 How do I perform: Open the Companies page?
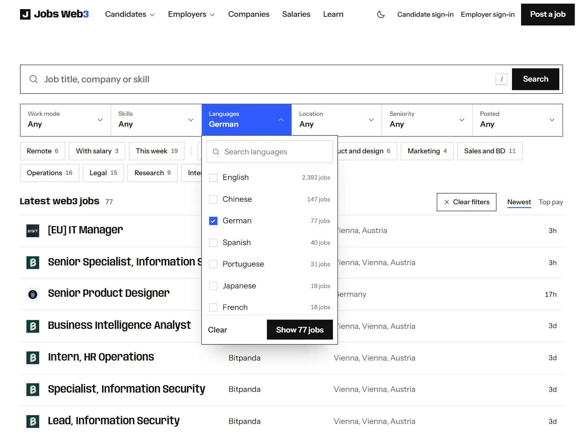[249, 14]
